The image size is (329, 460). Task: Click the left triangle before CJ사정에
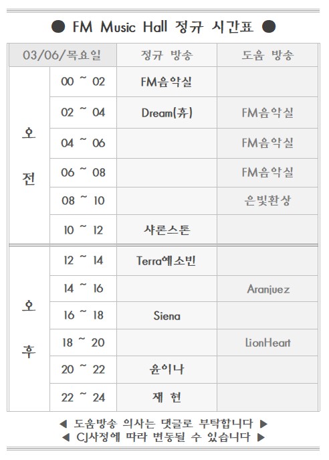point(66,437)
